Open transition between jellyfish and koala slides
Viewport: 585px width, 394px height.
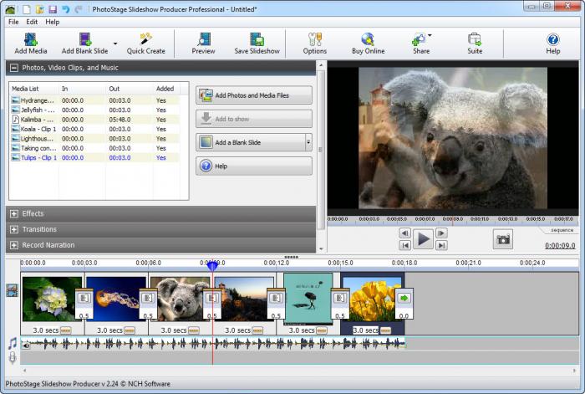tap(148, 304)
